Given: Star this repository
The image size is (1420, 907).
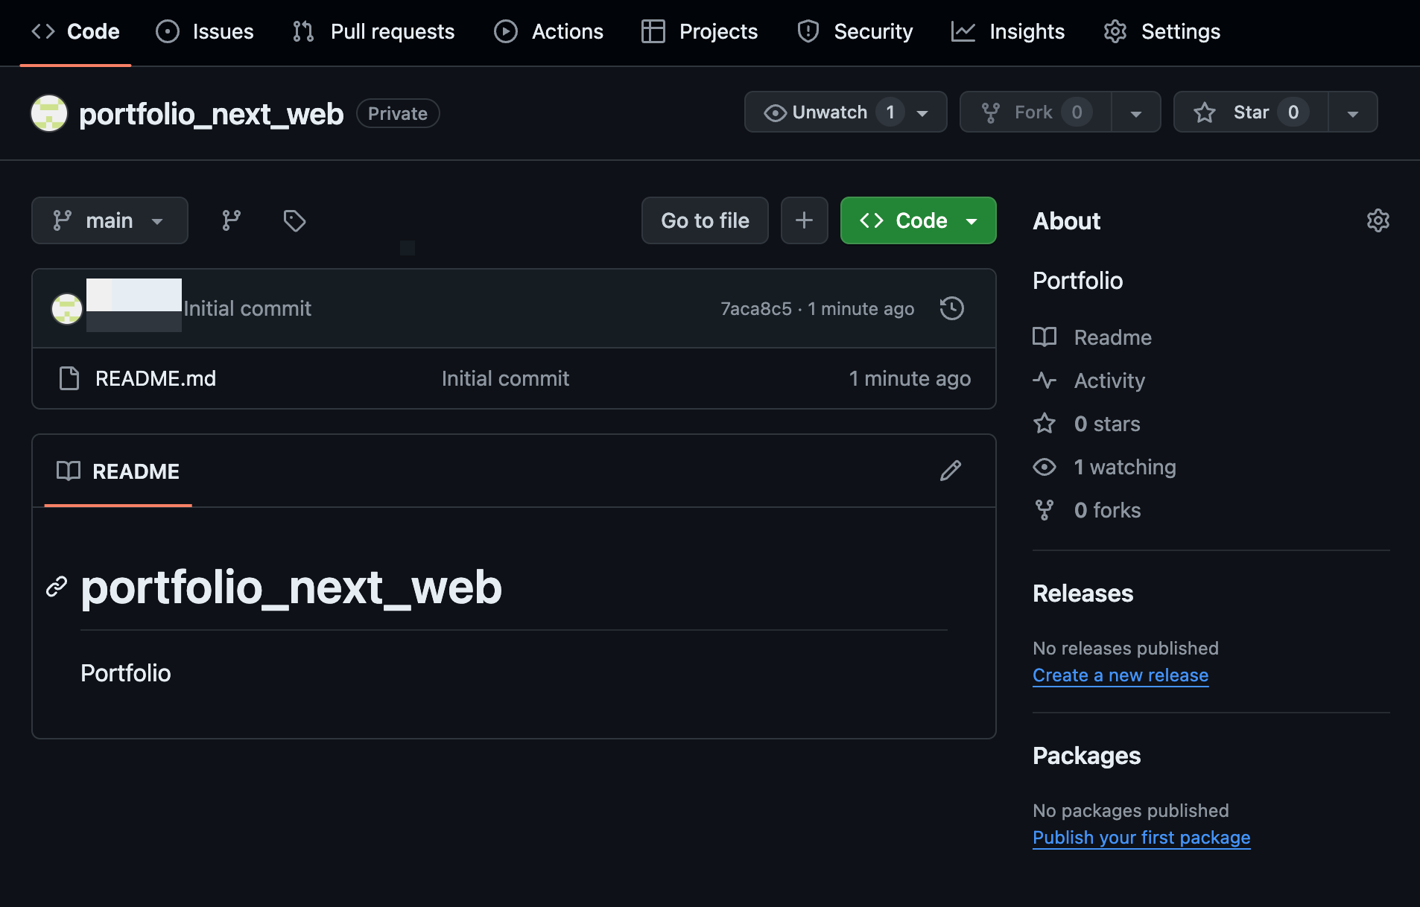Looking at the screenshot, I should (x=1251, y=112).
